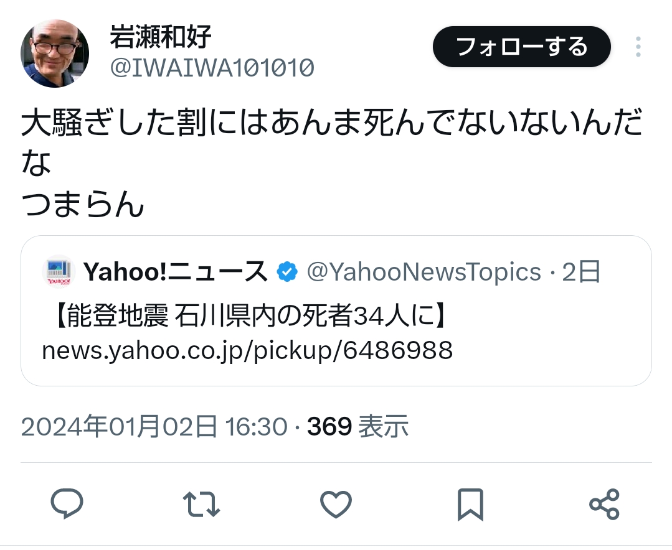Open the quoted Yahoo!ニュース account name
Viewport: 672px width, 550px height.
(175, 272)
